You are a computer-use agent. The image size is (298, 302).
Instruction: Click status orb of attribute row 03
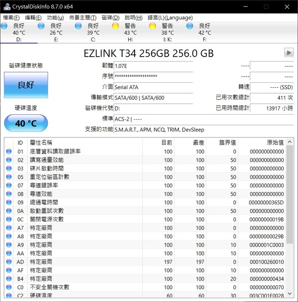(x=9, y=168)
